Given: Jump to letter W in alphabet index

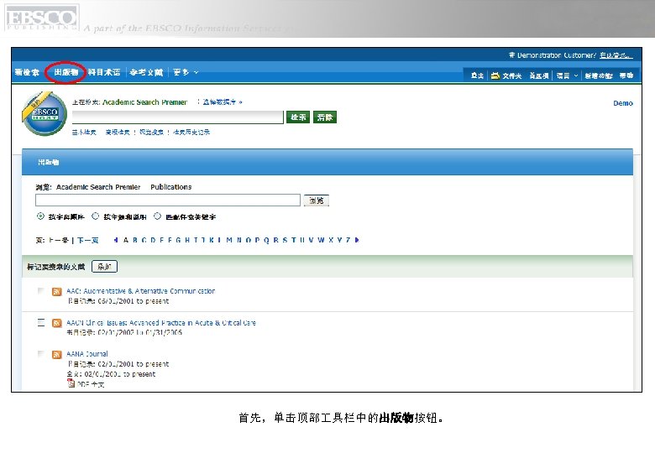Looking at the screenshot, I should point(321,240).
